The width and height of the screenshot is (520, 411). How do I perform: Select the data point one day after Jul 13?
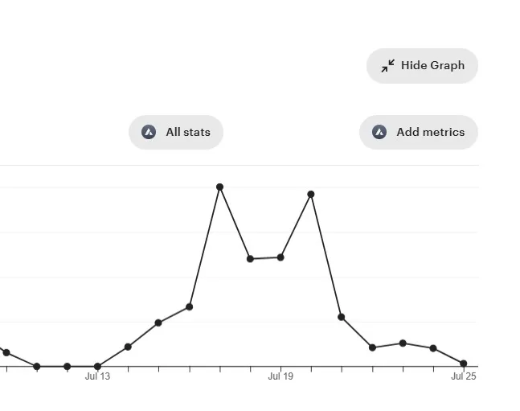point(128,347)
